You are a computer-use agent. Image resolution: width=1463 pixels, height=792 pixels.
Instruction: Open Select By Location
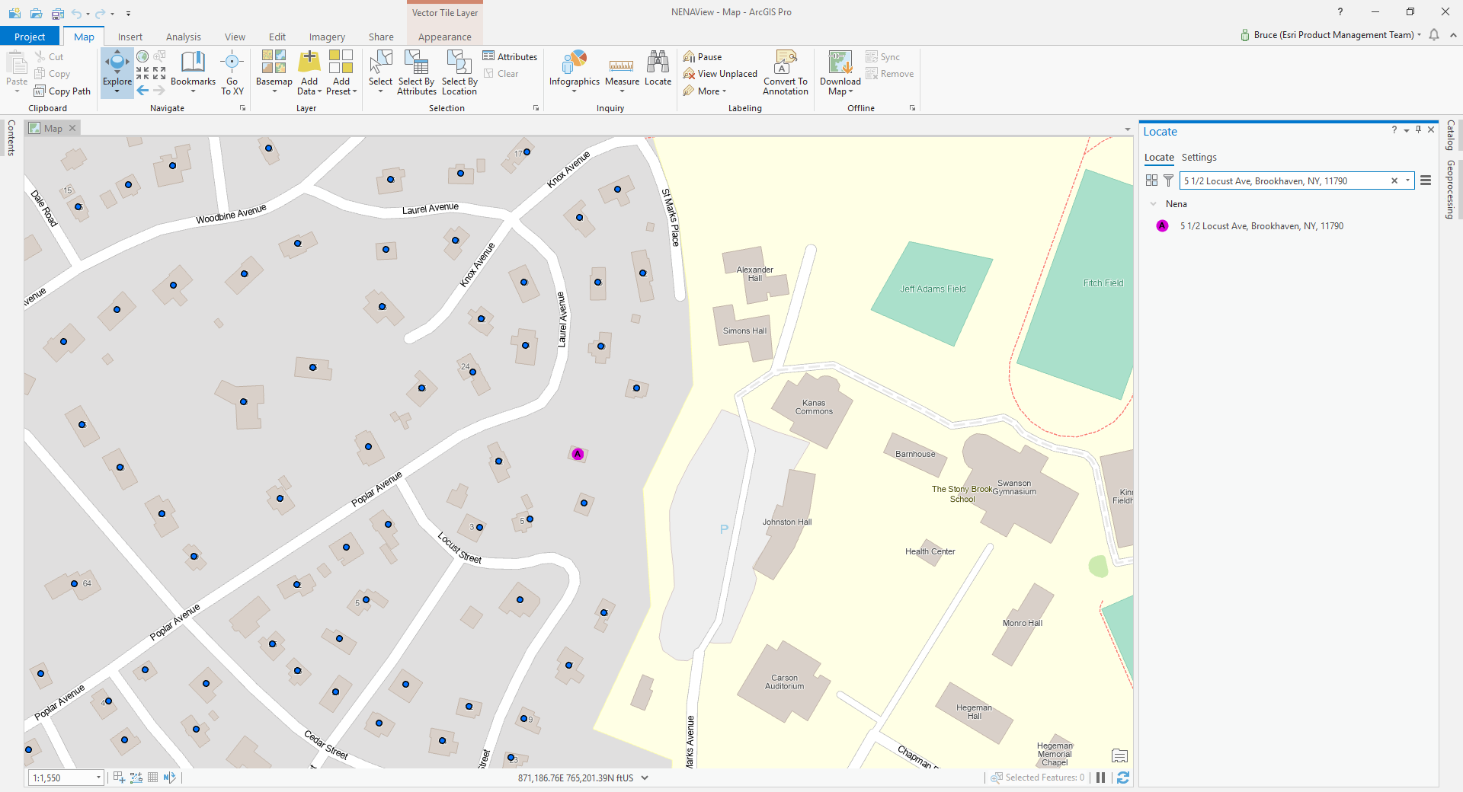tap(459, 72)
